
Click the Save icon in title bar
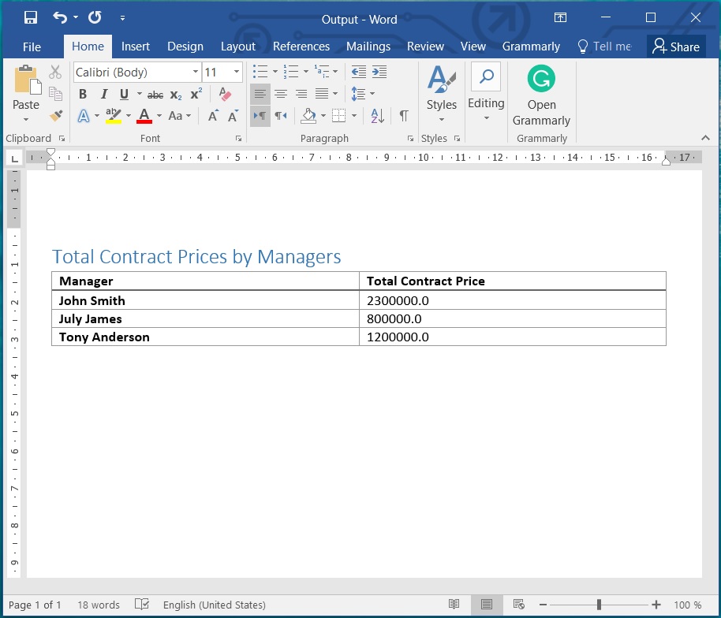31,18
